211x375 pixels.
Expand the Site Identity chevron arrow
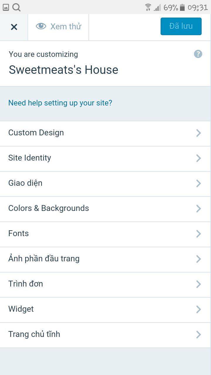tap(198, 158)
